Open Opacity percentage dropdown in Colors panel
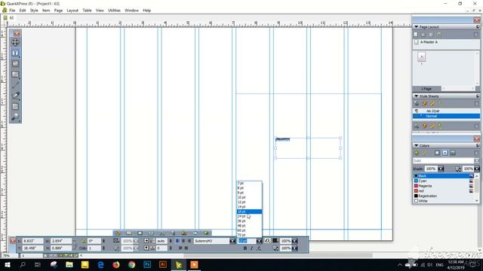 [x=477, y=169]
